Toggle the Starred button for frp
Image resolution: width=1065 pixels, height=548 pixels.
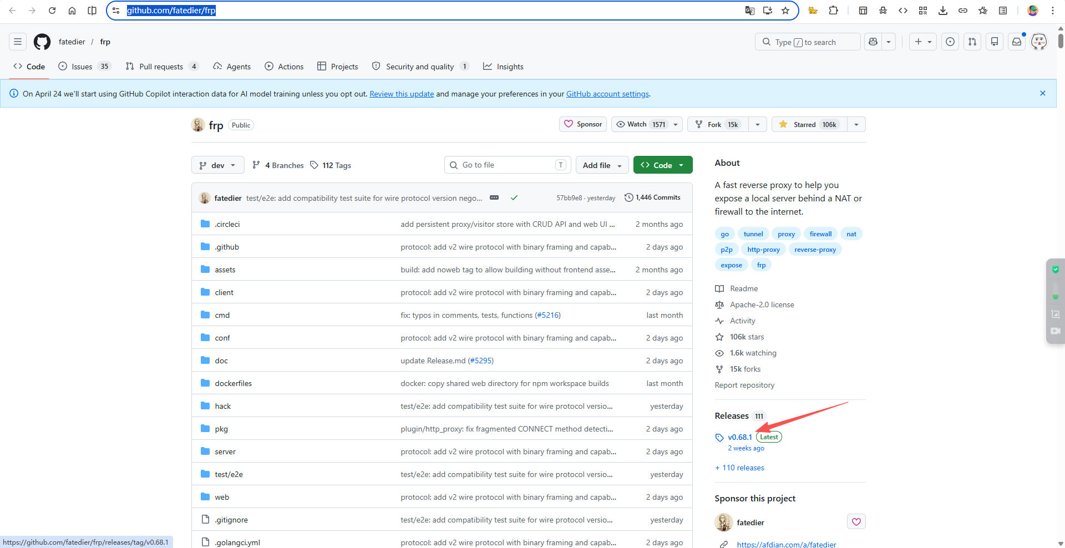click(809, 124)
